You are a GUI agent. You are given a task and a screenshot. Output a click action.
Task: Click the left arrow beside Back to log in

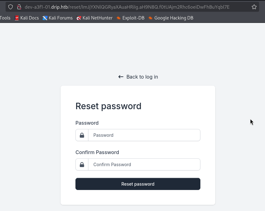(x=121, y=77)
